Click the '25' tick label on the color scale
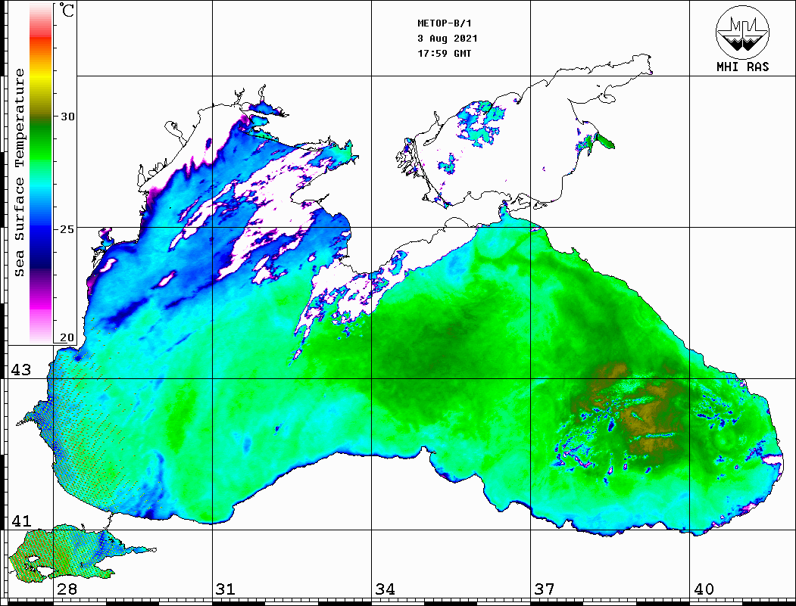The image size is (796, 606). [67, 229]
